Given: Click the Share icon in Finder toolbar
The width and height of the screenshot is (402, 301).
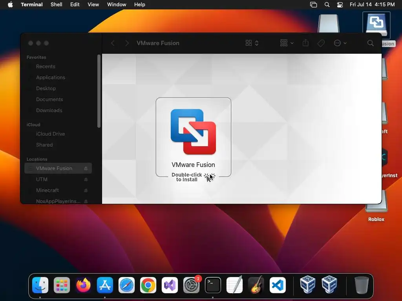Looking at the screenshot, I should tap(305, 43).
